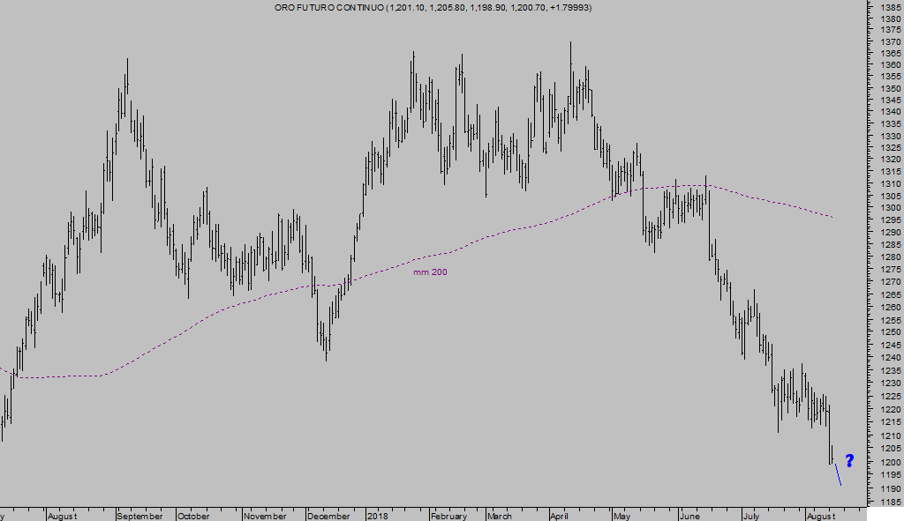Select the blue projection line below last bar
Image resolution: width=904 pixels, height=521 pixels.
[x=838, y=475]
